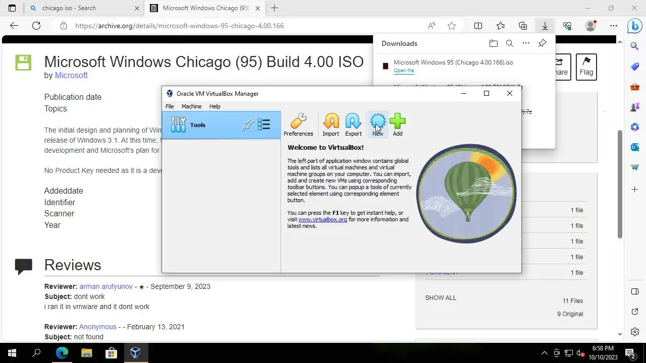Open Browser essentials heart icon
This screenshot has height=363, width=646.
pos(567,26)
